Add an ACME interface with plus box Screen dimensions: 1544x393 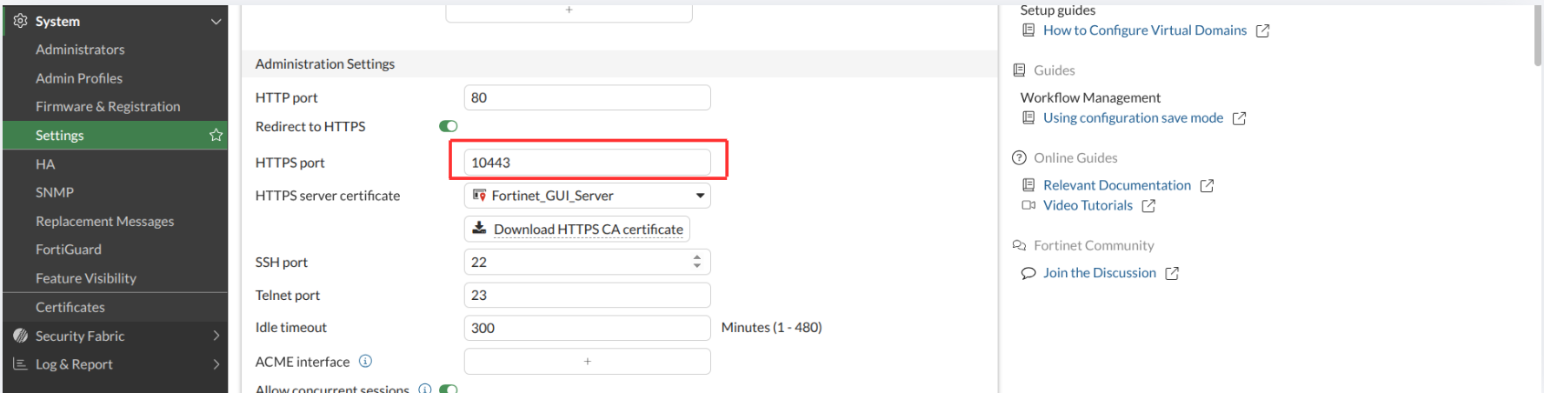pyautogui.click(x=587, y=361)
